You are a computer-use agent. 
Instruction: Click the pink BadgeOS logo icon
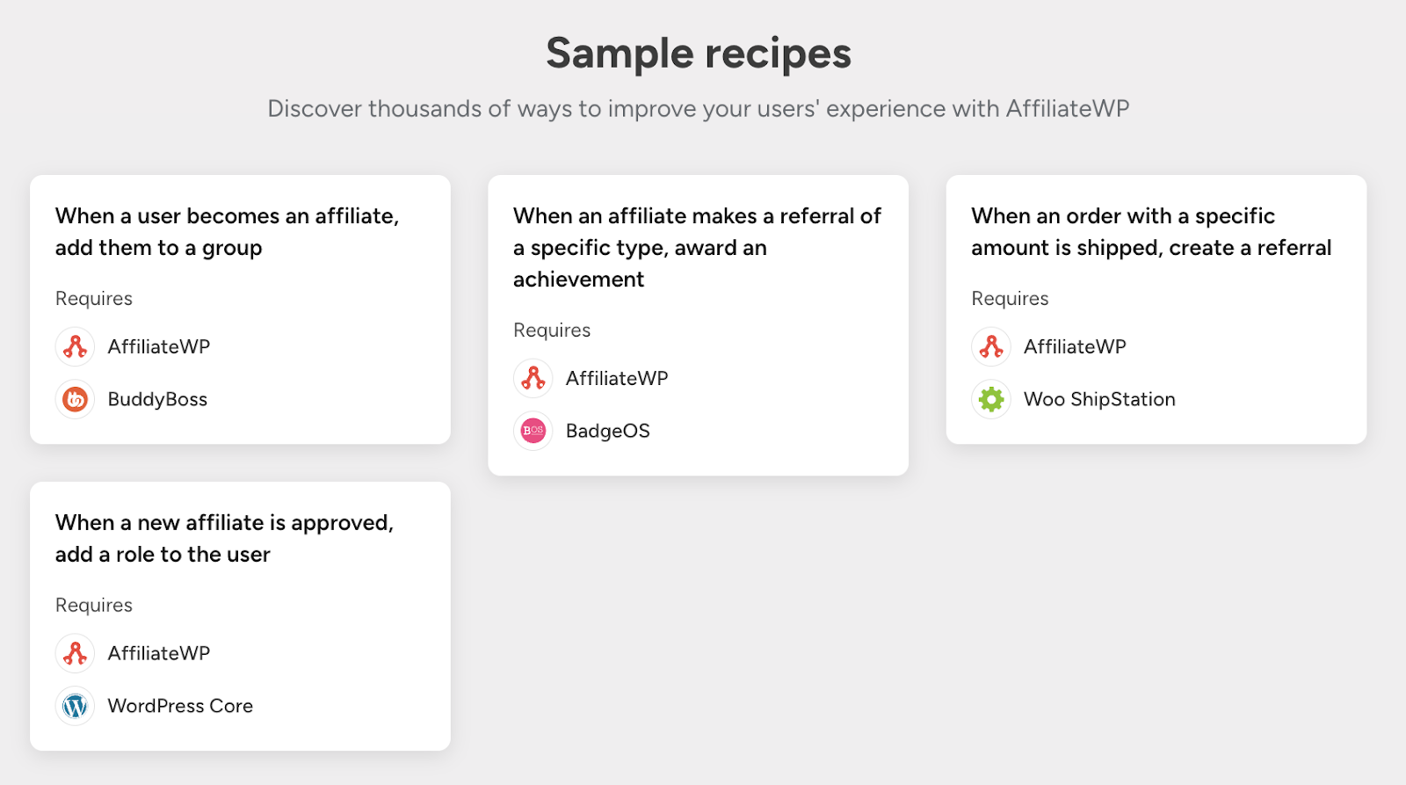(x=533, y=432)
